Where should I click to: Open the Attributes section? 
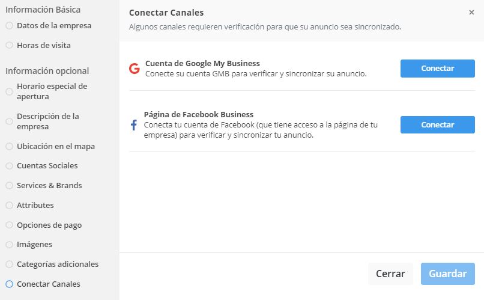coord(35,206)
